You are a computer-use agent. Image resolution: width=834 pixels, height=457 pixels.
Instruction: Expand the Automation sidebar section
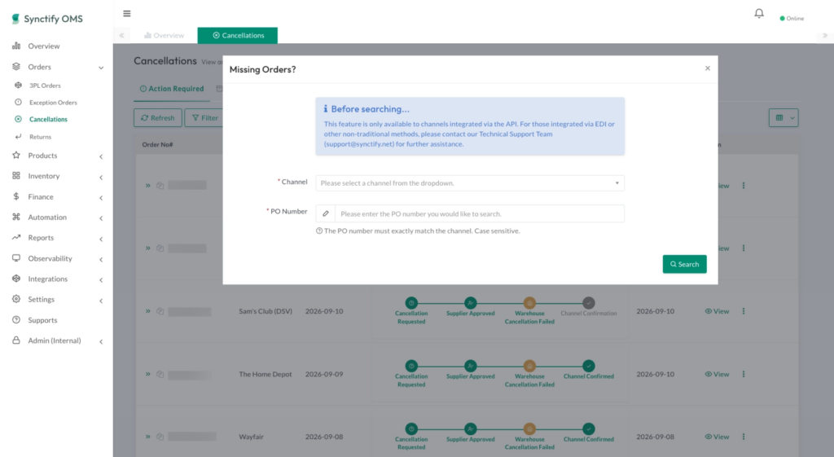tap(101, 218)
